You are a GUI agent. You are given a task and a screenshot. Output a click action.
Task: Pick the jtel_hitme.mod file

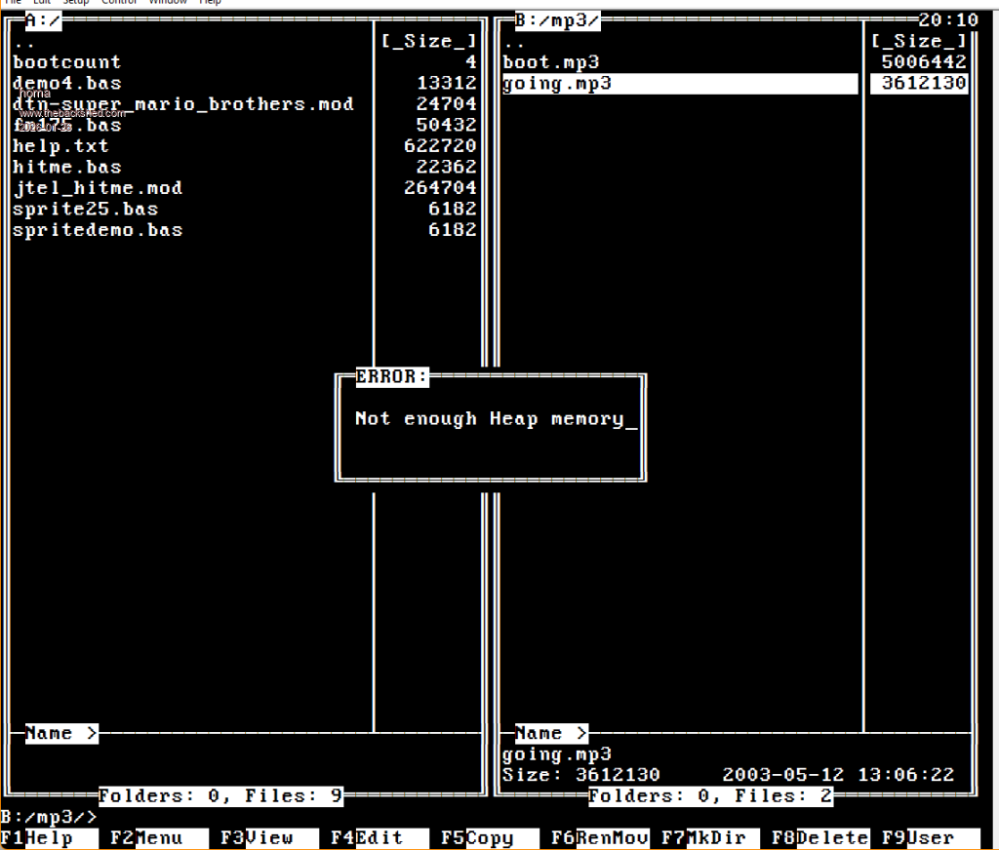98,188
